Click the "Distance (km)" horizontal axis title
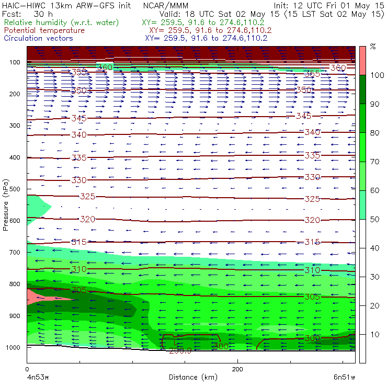The image size is (387, 387). 193,378
